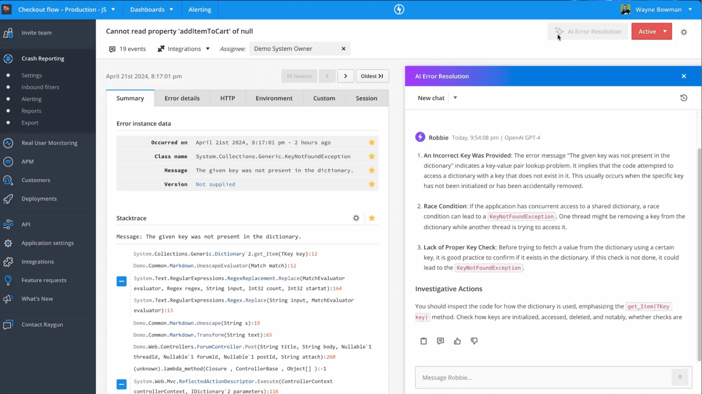Click the send arrow in message box
702x394 pixels.
click(x=680, y=377)
